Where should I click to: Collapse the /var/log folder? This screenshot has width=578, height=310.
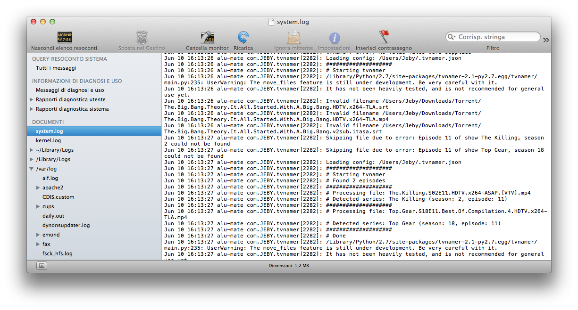32,169
